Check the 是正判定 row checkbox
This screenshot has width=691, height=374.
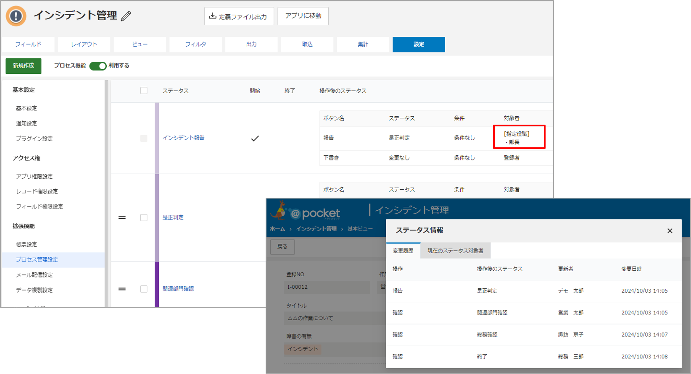(x=144, y=217)
